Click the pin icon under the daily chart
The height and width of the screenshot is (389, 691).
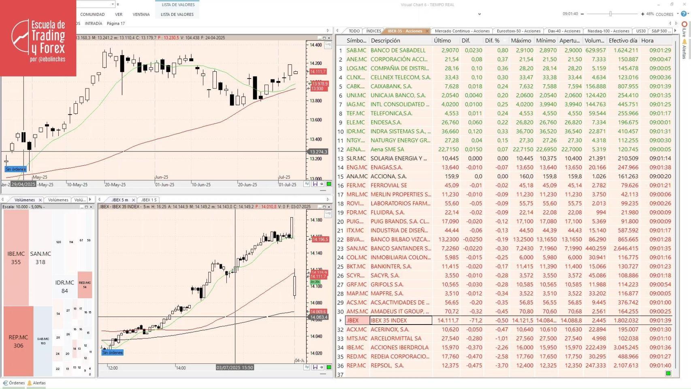coord(321,184)
